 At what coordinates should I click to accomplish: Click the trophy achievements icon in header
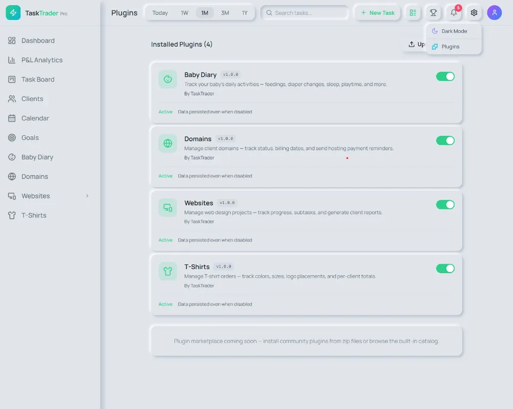pos(433,13)
